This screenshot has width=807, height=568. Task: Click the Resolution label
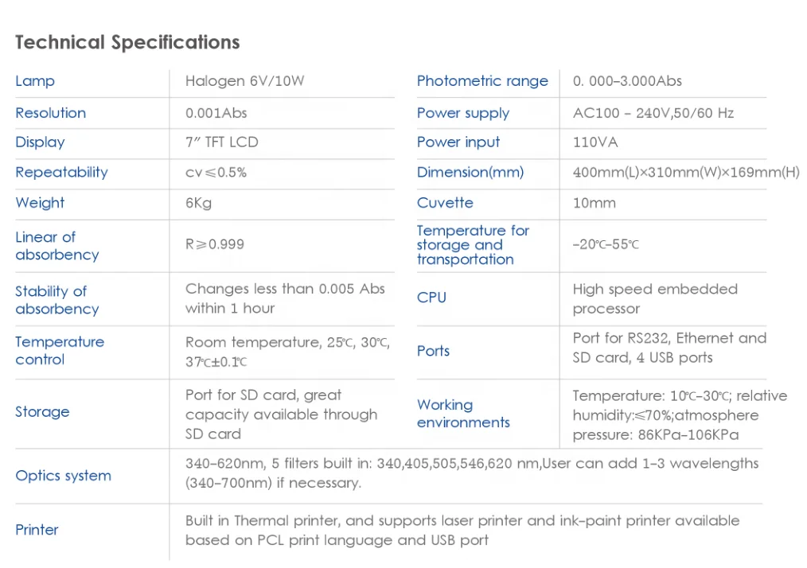(50, 113)
